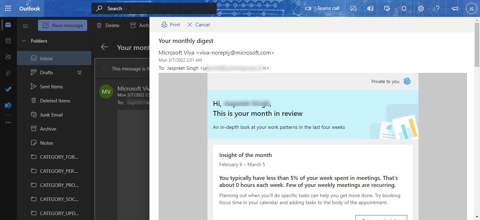
Task: Click the 'Private to you' label
Action: tap(385, 81)
